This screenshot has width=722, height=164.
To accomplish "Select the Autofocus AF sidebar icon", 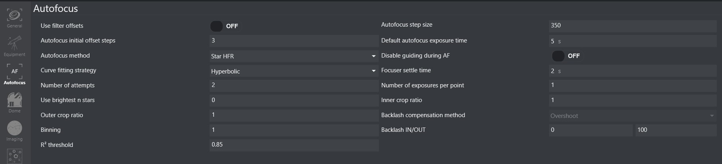I will (x=14, y=74).
